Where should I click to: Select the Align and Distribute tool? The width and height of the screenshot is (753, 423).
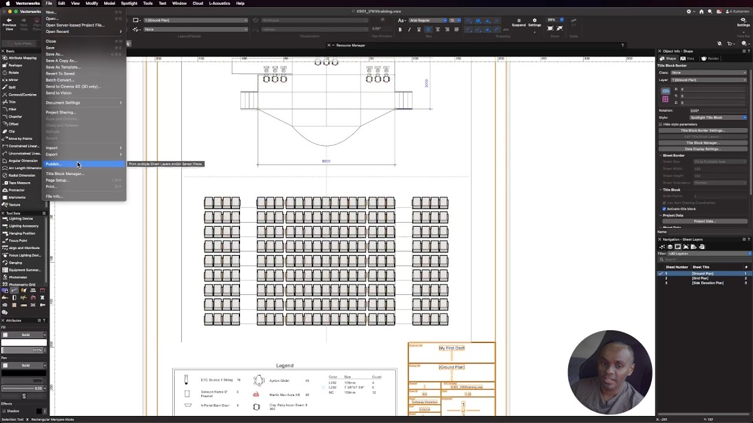click(x=22, y=248)
